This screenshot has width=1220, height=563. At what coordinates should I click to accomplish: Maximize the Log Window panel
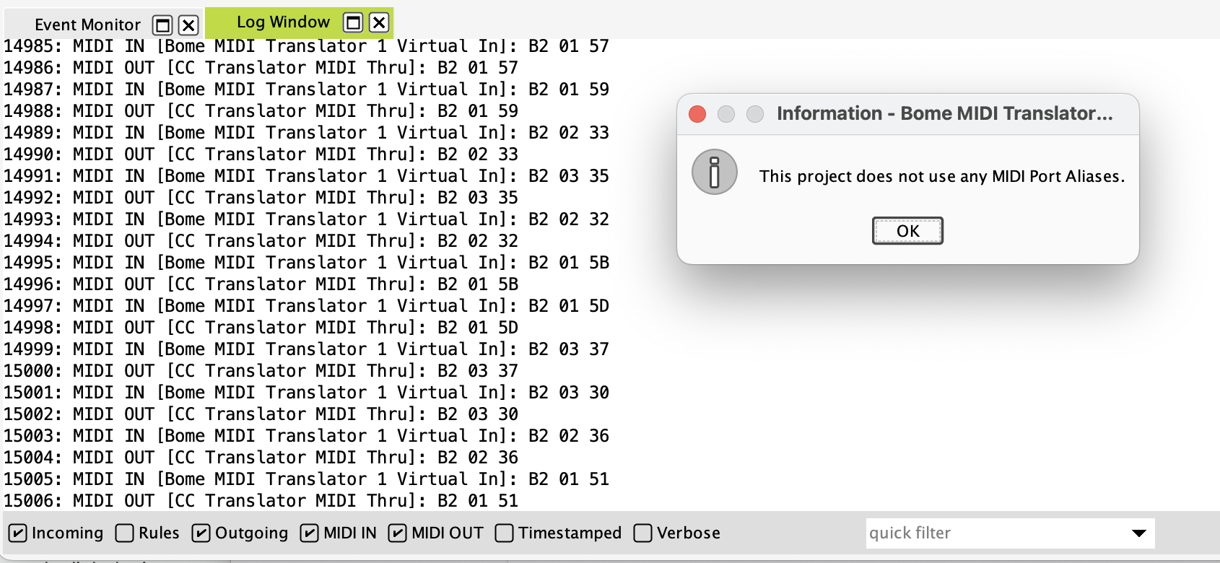point(353,23)
